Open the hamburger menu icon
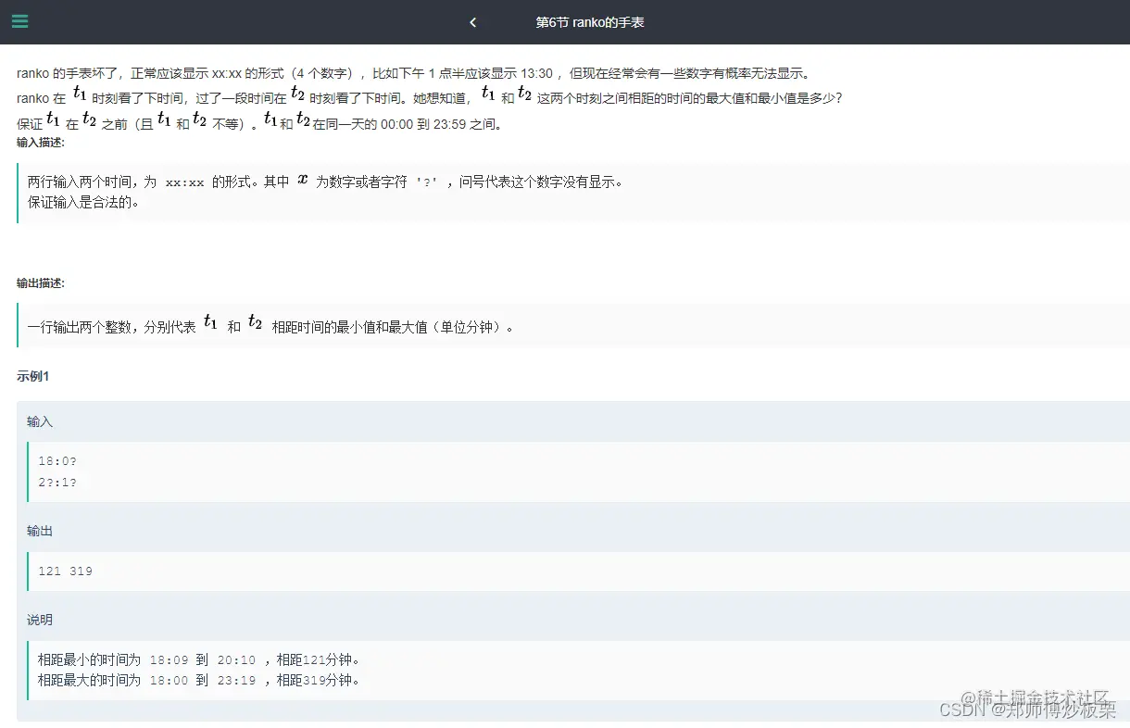The image size is (1130, 728). tap(19, 21)
